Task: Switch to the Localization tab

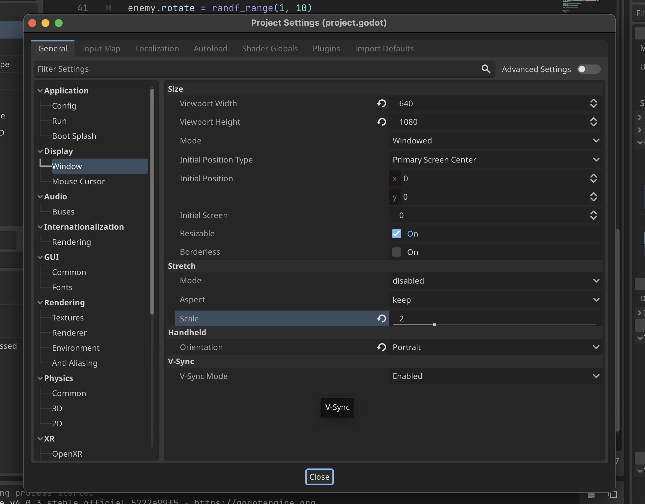Action: pos(157,49)
